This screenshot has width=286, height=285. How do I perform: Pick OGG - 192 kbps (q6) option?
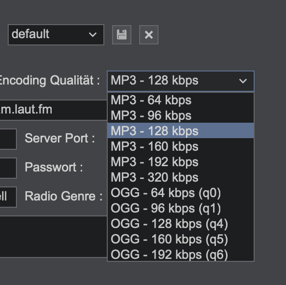tap(181, 255)
